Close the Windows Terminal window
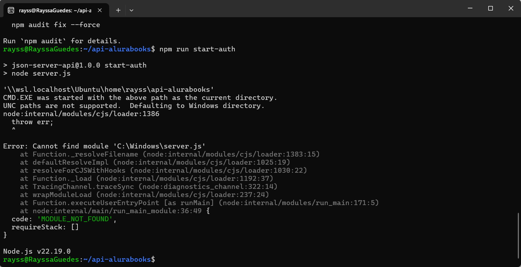Screen dimensions: 521x267 tap(511, 8)
